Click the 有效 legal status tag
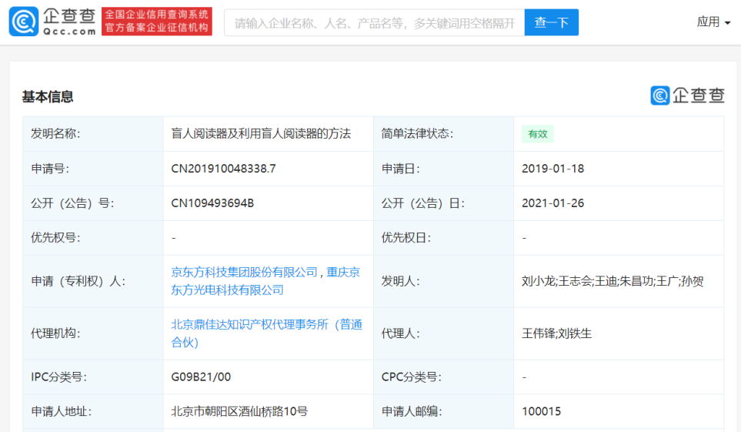Image resolution: width=741 pixels, height=432 pixels. pyautogui.click(x=538, y=134)
